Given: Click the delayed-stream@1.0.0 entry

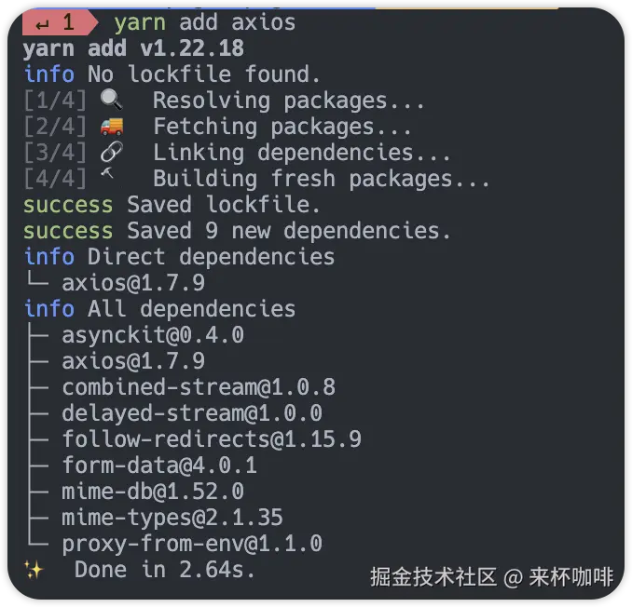Looking at the screenshot, I should coord(192,412).
